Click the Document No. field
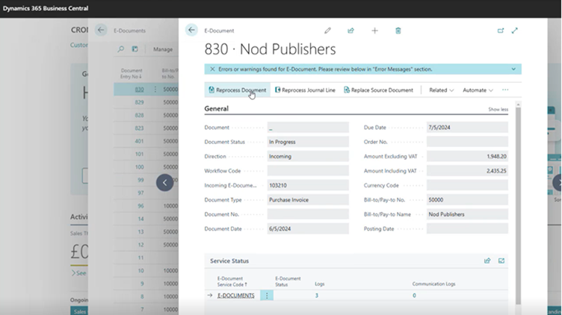Viewport: 562px width, 315px height. pyautogui.click(x=308, y=214)
